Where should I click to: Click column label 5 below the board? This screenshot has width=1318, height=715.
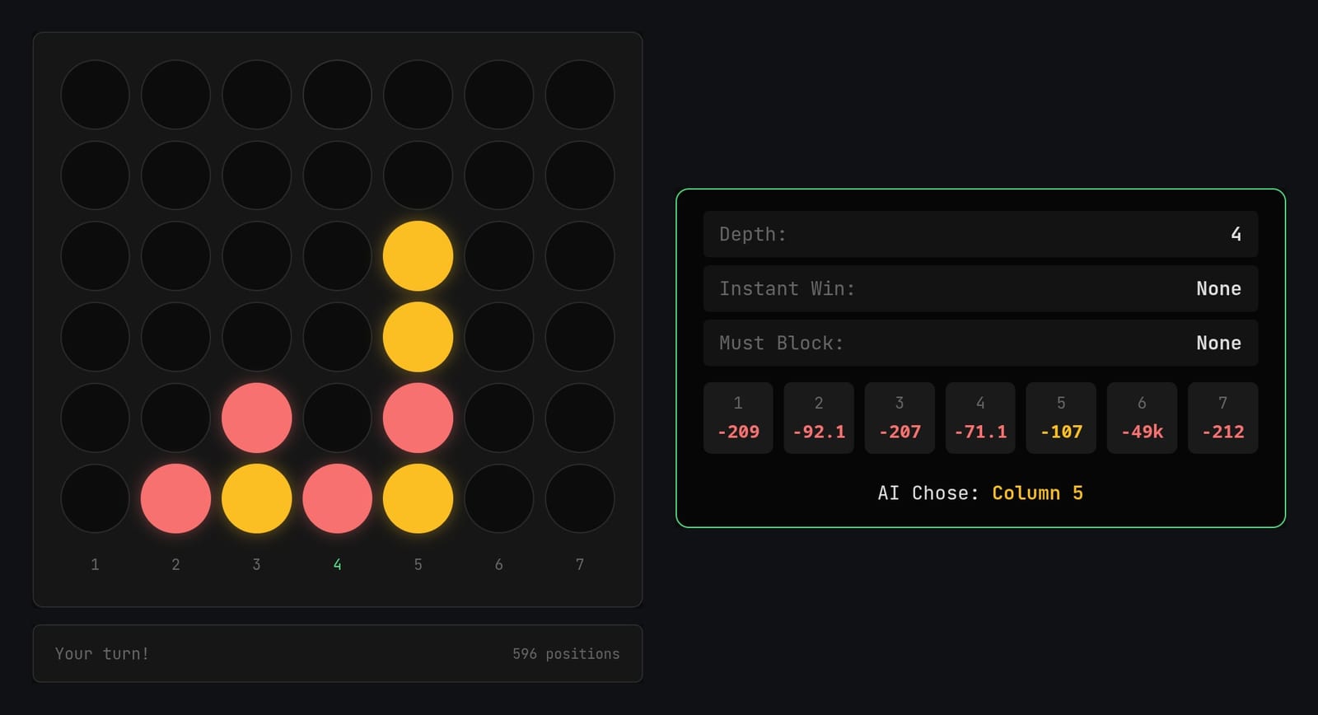[x=418, y=564]
